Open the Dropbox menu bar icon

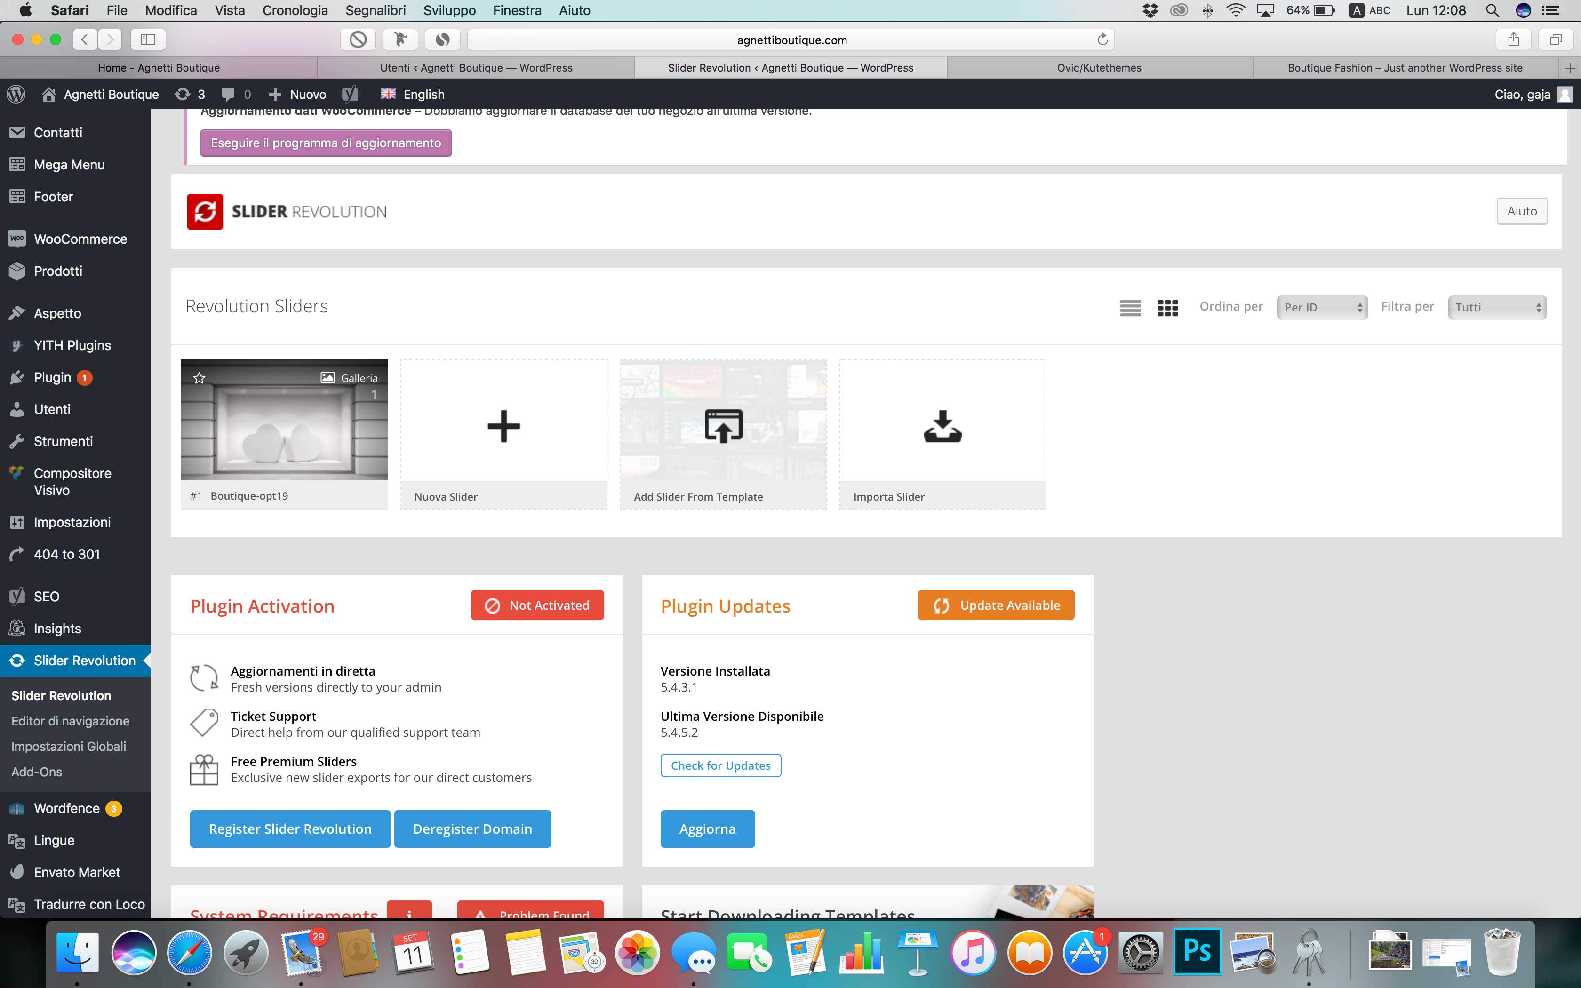point(1150,10)
